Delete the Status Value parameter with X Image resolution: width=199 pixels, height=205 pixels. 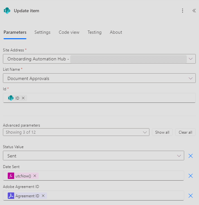point(190,156)
